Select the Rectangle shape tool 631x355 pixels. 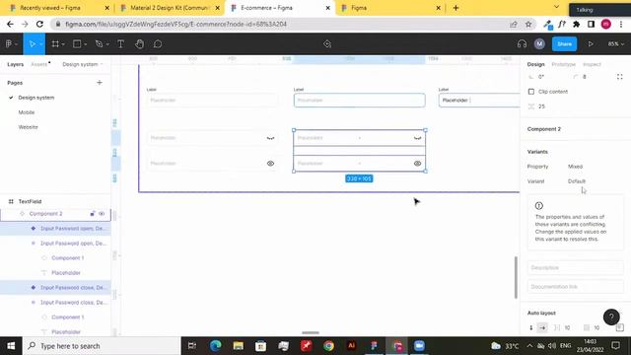(77, 43)
